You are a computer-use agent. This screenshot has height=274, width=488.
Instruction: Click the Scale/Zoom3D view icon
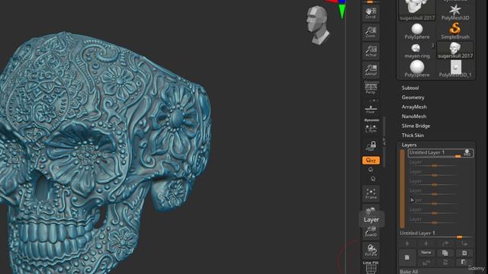click(x=371, y=232)
